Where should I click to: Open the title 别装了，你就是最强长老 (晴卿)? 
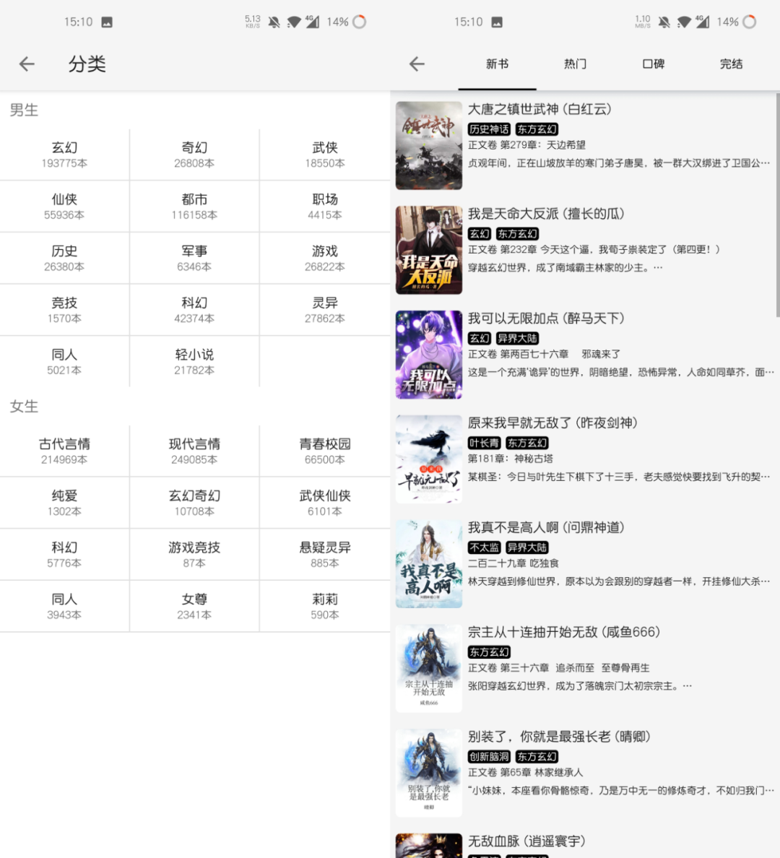(559, 737)
